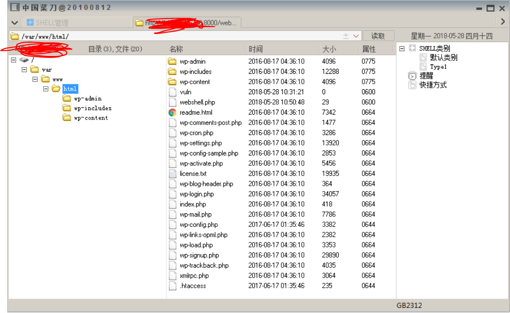Click the Type1 page icon
This screenshot has width=510, height=313.
[x=423, y=67]
